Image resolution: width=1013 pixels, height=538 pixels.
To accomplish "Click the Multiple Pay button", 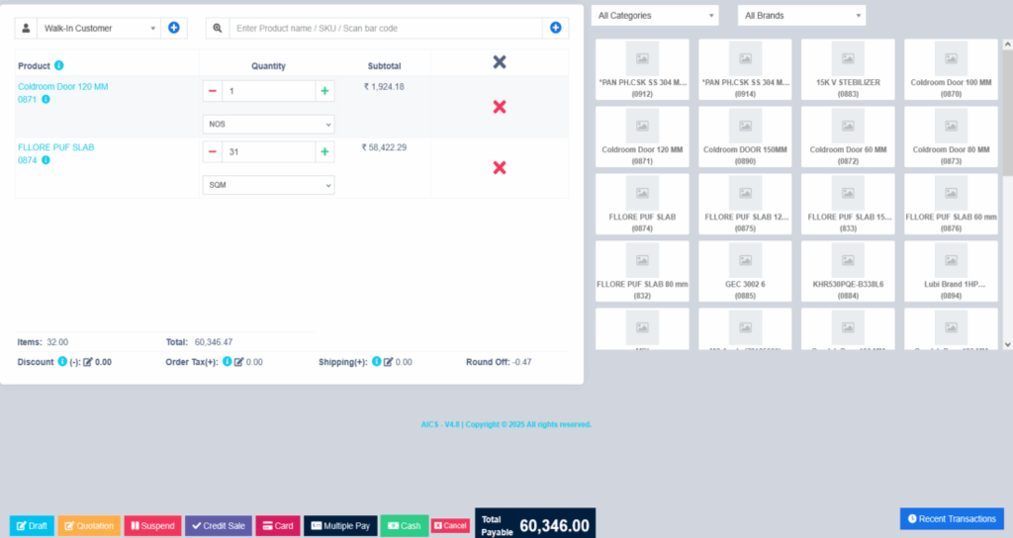I will [x=340, y=526].
